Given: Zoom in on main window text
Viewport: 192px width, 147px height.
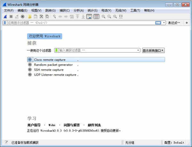Looking at the screenshot, I should [103, 17].
